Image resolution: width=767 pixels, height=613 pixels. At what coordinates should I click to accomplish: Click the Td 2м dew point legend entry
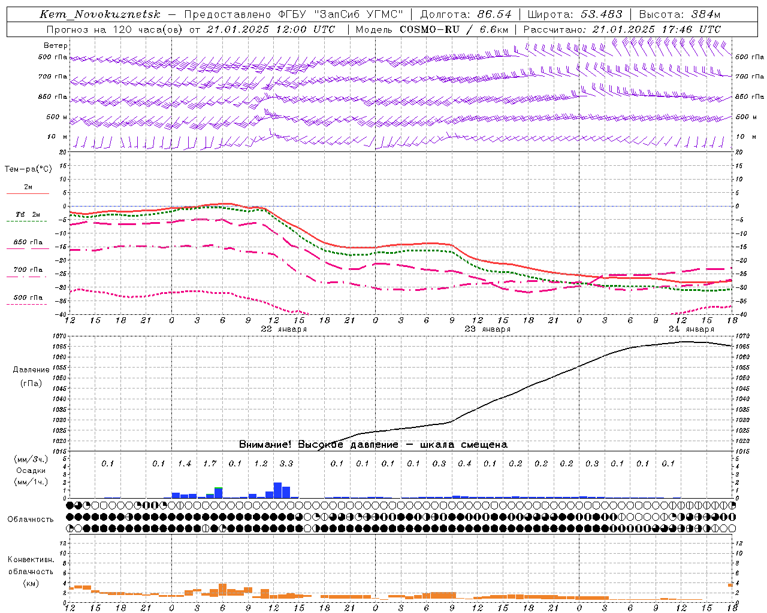pos(28,214)
